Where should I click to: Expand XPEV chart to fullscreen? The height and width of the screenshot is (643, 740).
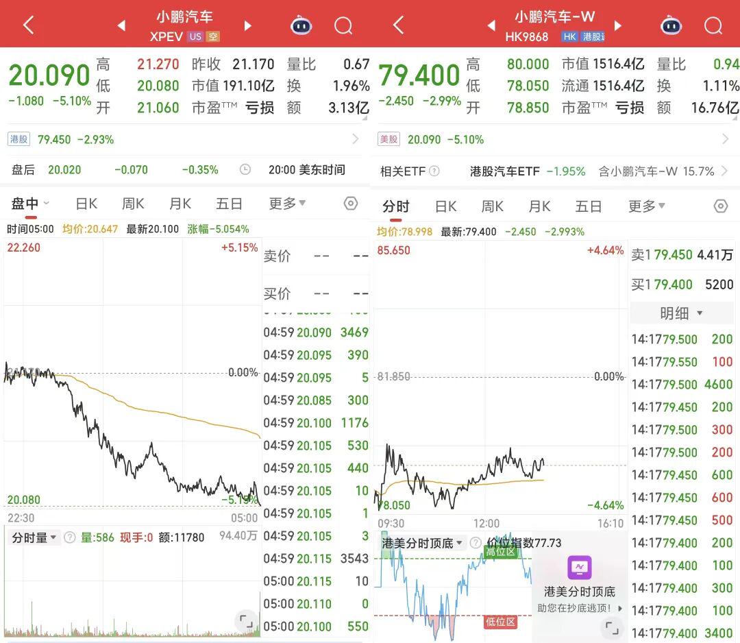pyautogui.click(x=244, y=622)
